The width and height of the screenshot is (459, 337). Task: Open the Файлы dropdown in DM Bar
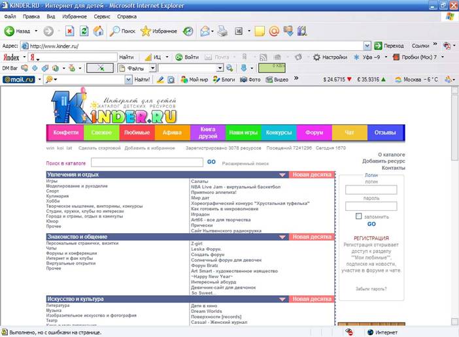152,69
